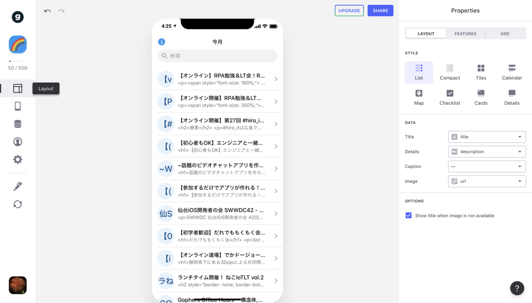Screen dimensions: 532x303
Task: Click the Glide logo icon
Action: point(18,17)
